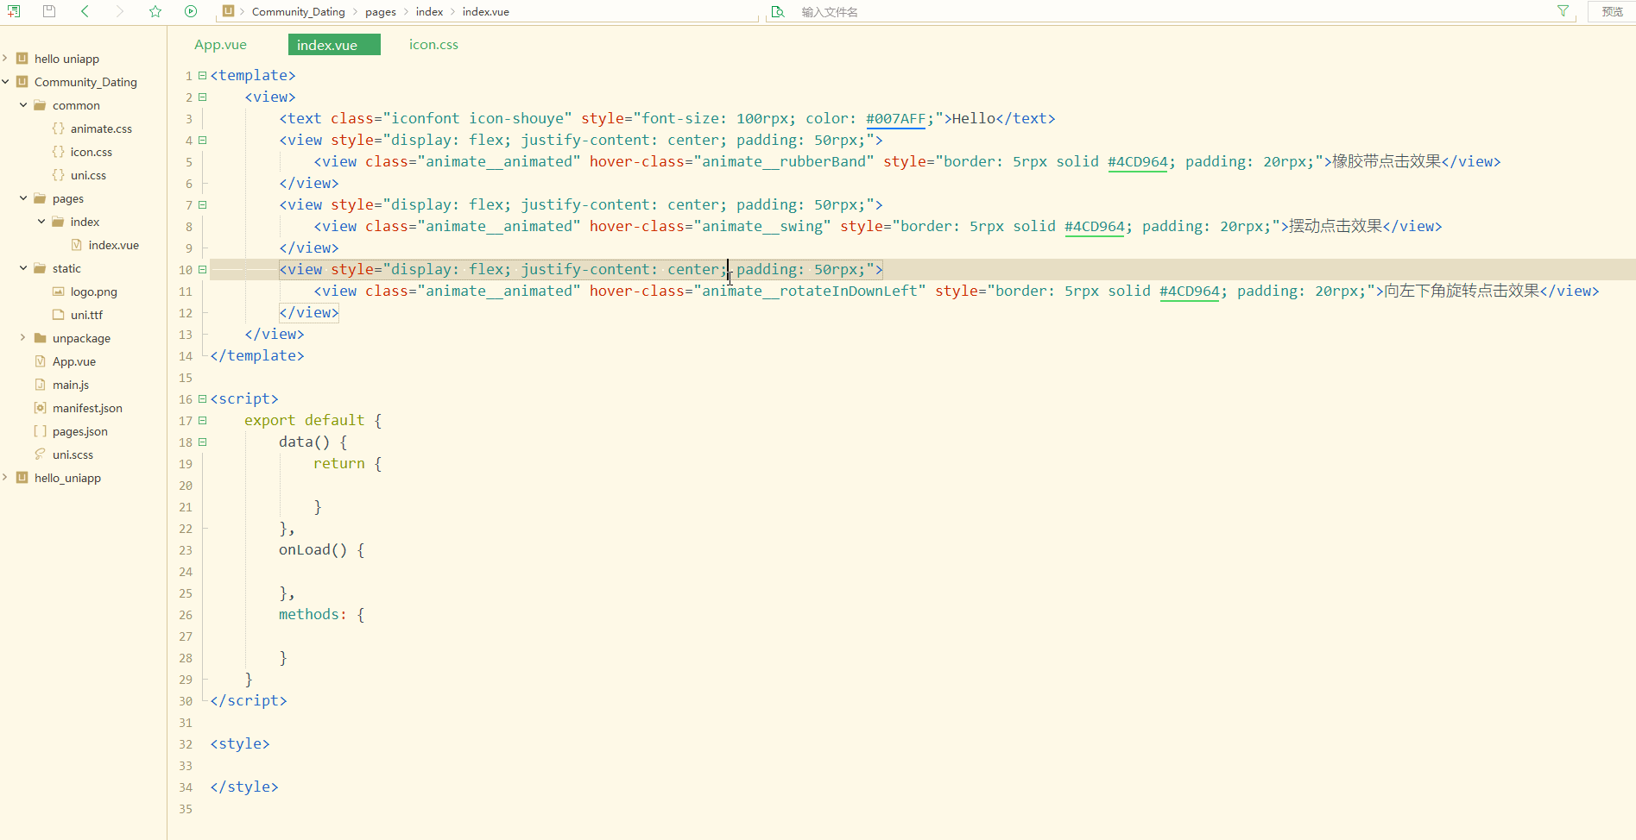Open uni.css in the file tree
1636x840 pixels.
pyautogui.click(x=88, y=175)
